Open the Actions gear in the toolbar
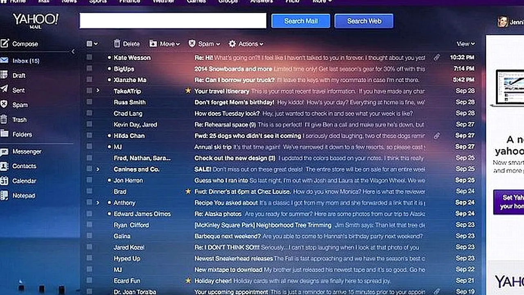 pyautogui.click(x=232, y=44)
